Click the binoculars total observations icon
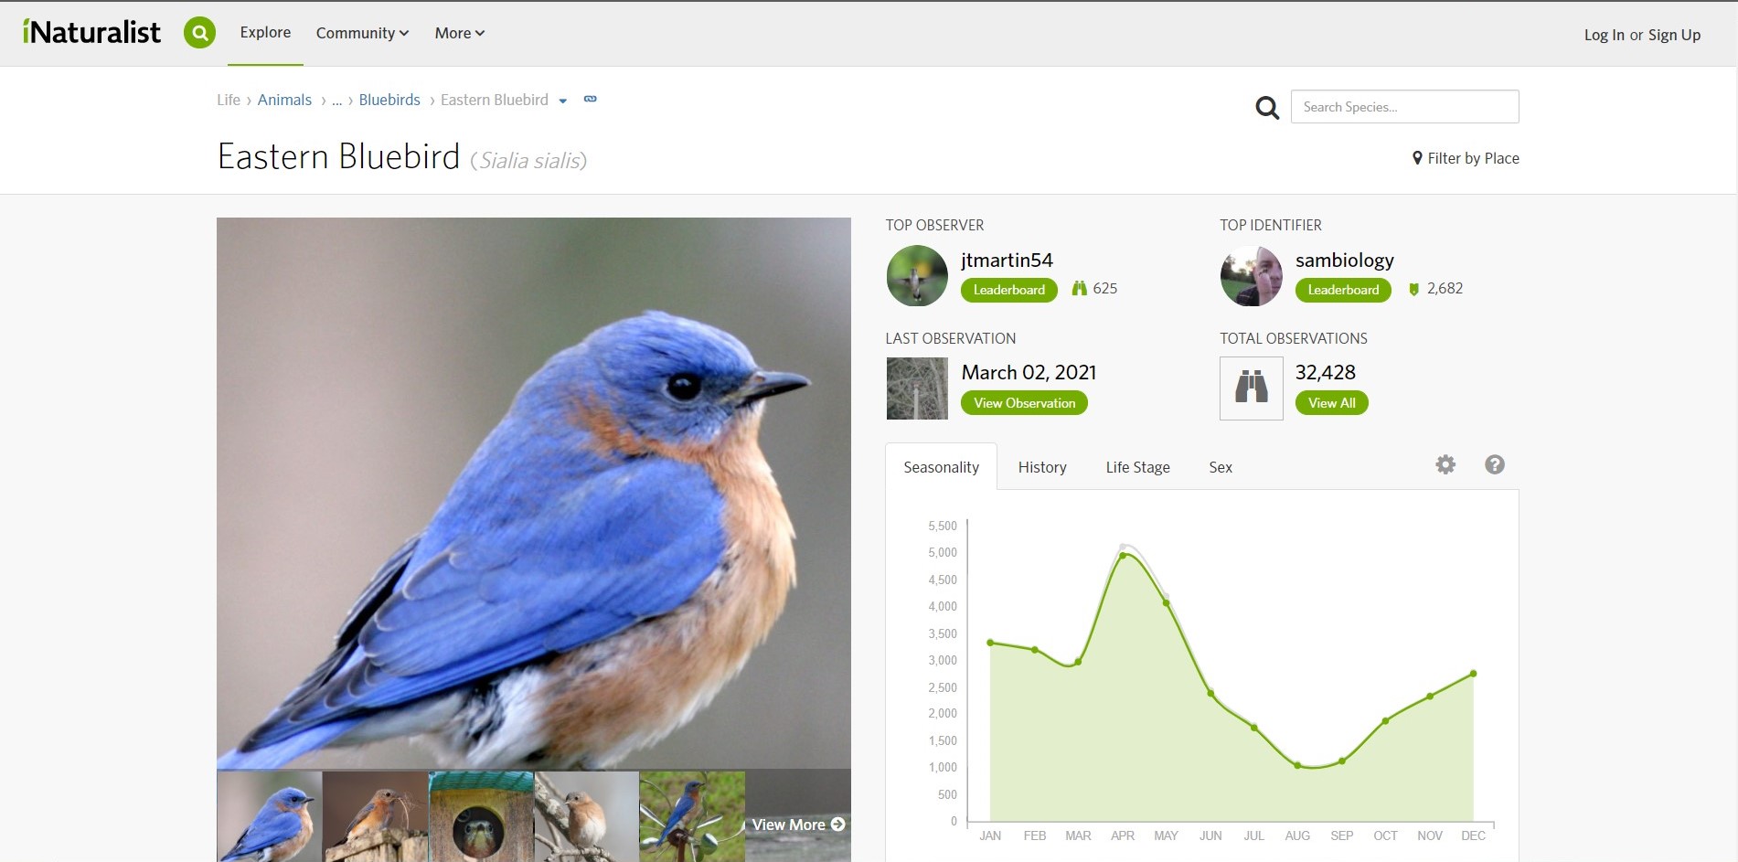The height and width of the screenshot is (862, 1738). pos(1252,388)
